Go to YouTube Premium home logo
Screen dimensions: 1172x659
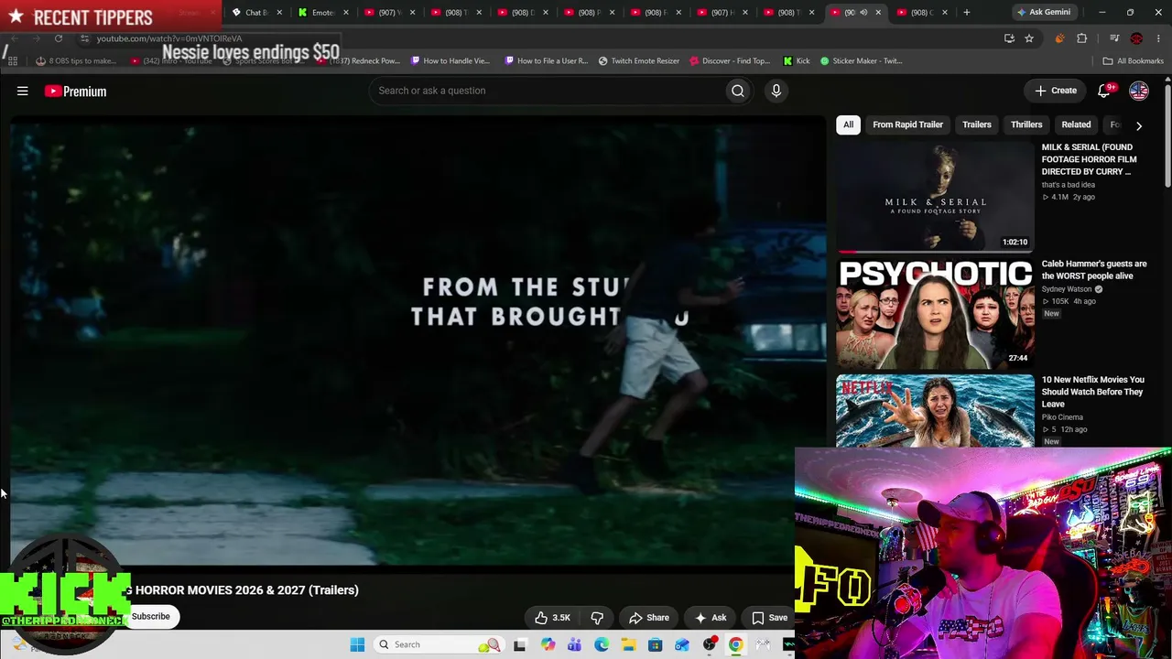pyautogui.click(x=75, y=92)
